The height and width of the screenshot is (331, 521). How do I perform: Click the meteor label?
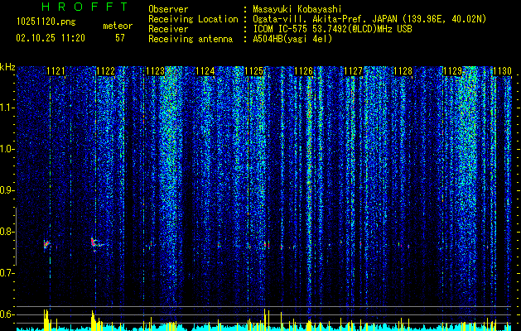coord(118,26)
